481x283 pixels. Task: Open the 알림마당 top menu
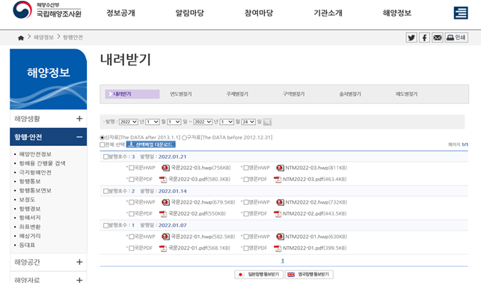pos(189,13)
